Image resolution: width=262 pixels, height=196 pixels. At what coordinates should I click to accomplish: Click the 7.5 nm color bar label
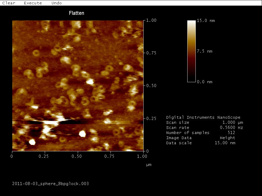tap(204, 51)
